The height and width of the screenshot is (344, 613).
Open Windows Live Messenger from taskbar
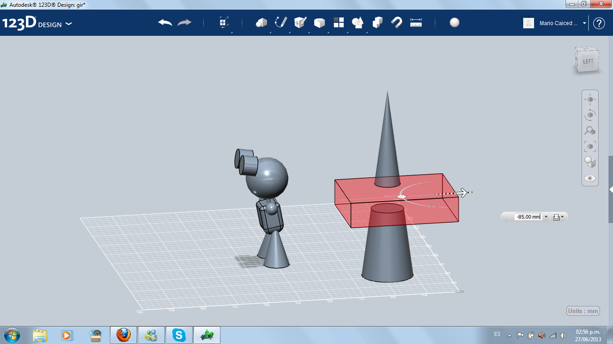click(x=151, y=335)
